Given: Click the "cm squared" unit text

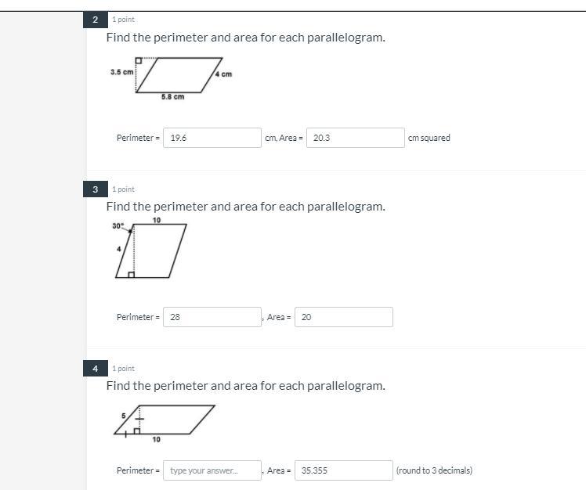Looking at the screenshot, I should pyautogui.click(x=429, y=138).
